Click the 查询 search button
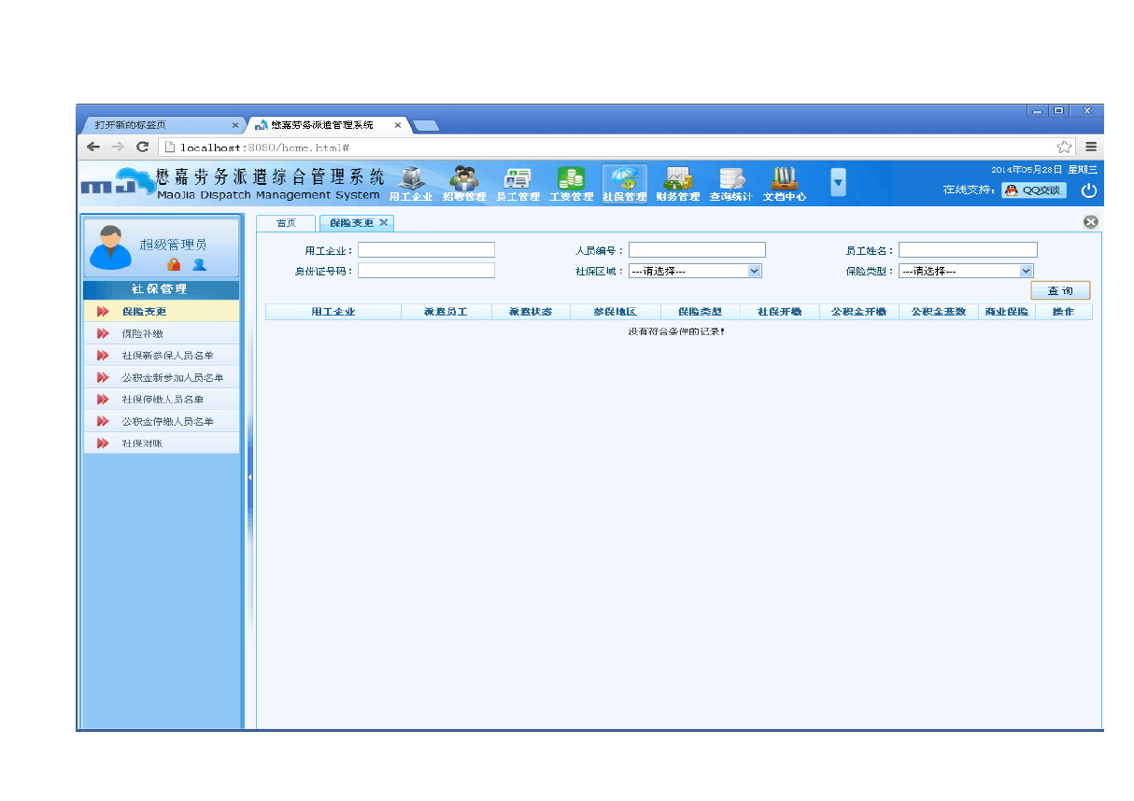The height and width of the screenshot is (801, 1134). [x=1060, y=291]
